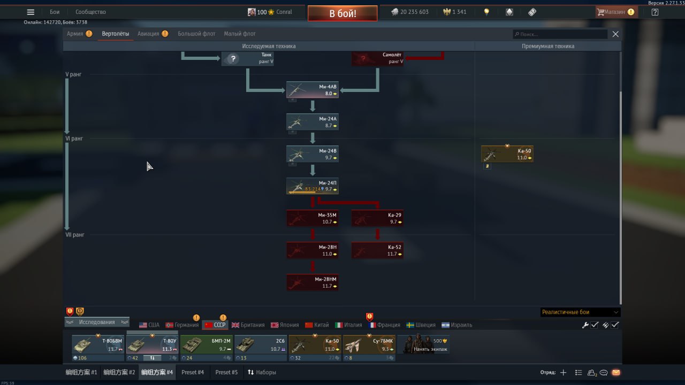Select the Британия nation
Viewport: 685px width, 385px height.
tap(248, 325)
